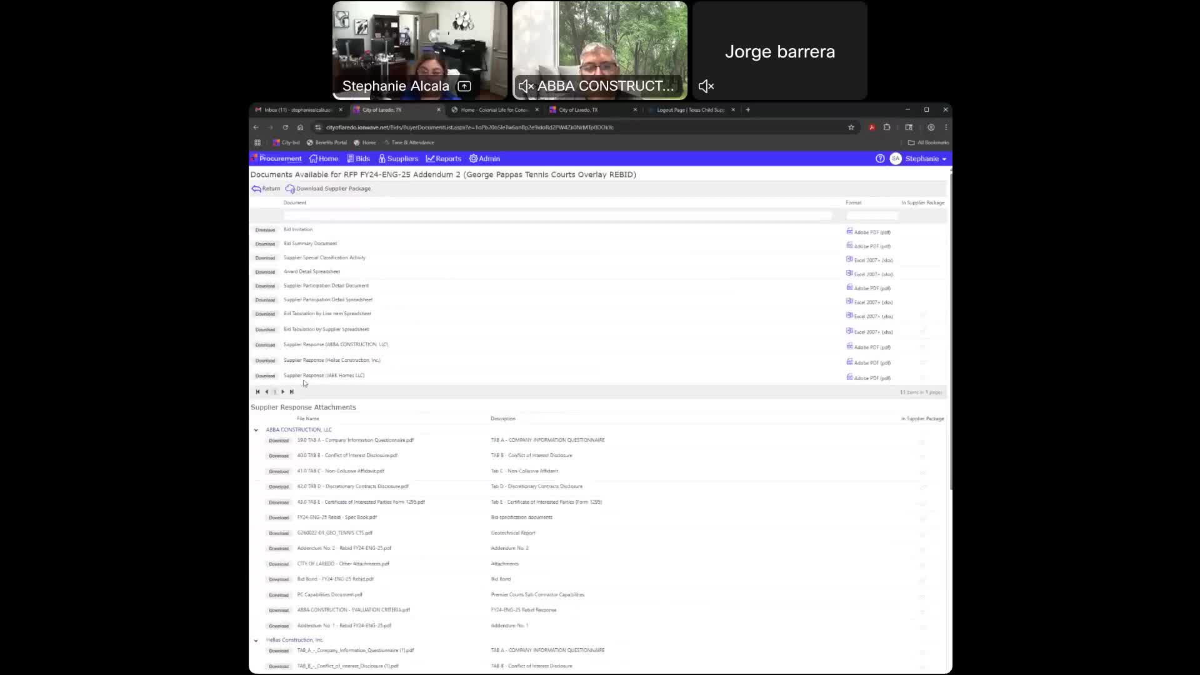Viewport: 1200px width, 675px height.
Task: Click the browser reload icon
Action: 286,127
